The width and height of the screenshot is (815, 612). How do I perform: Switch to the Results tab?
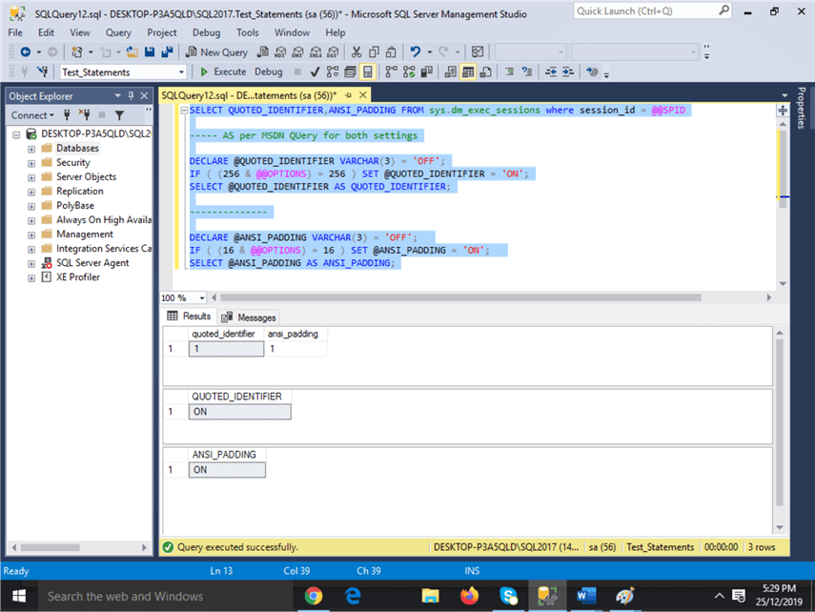tap(189, 316)
